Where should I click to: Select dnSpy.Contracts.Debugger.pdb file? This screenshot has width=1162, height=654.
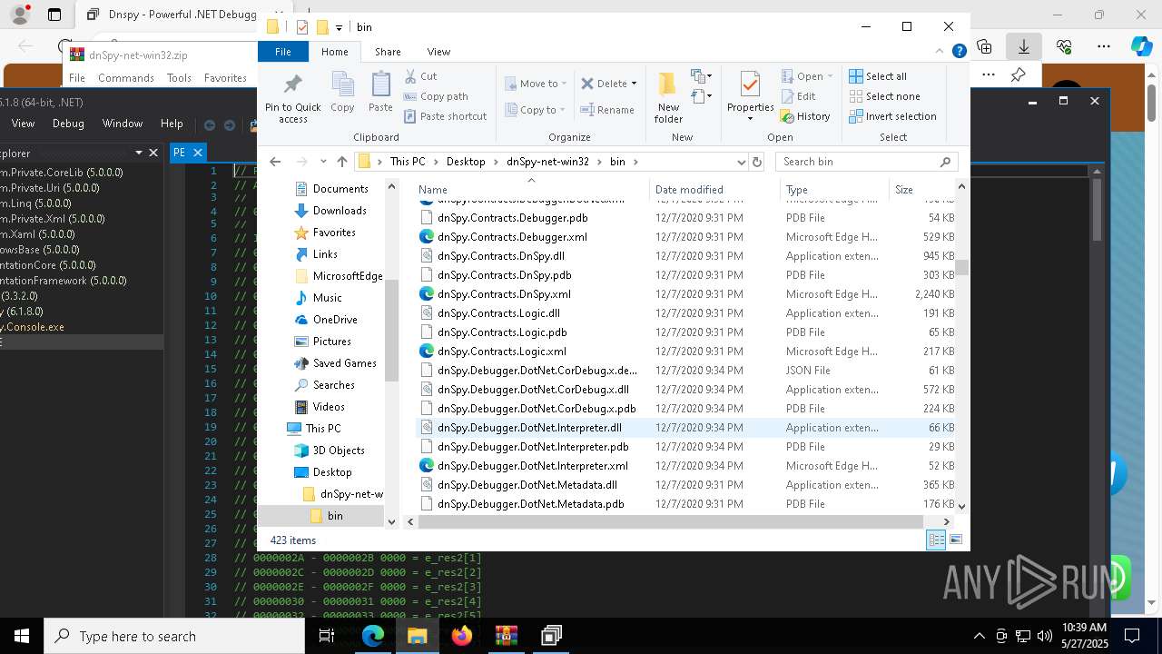point(512,218)
